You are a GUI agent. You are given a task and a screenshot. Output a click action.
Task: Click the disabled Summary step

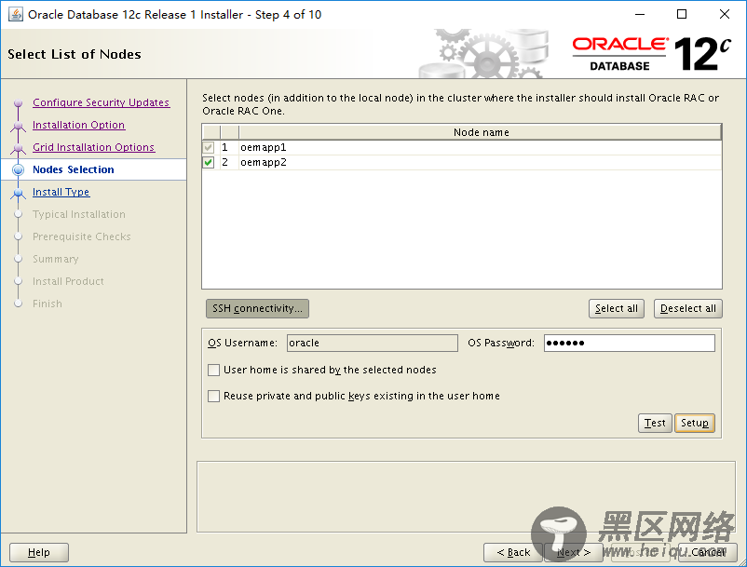click(x=56, y=259)
